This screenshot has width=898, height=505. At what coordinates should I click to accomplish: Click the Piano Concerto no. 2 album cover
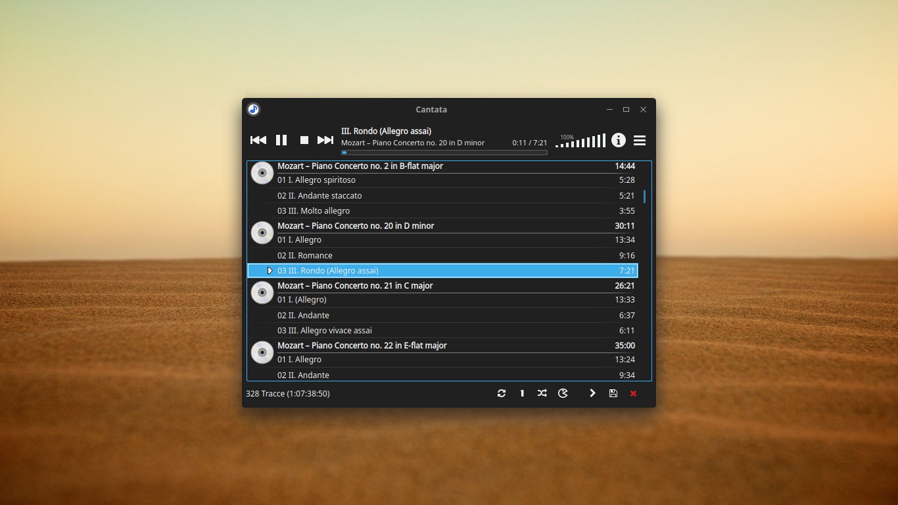pos(262,173)
